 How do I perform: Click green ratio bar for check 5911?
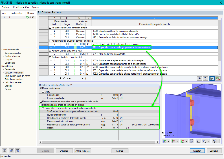[75, 47]
